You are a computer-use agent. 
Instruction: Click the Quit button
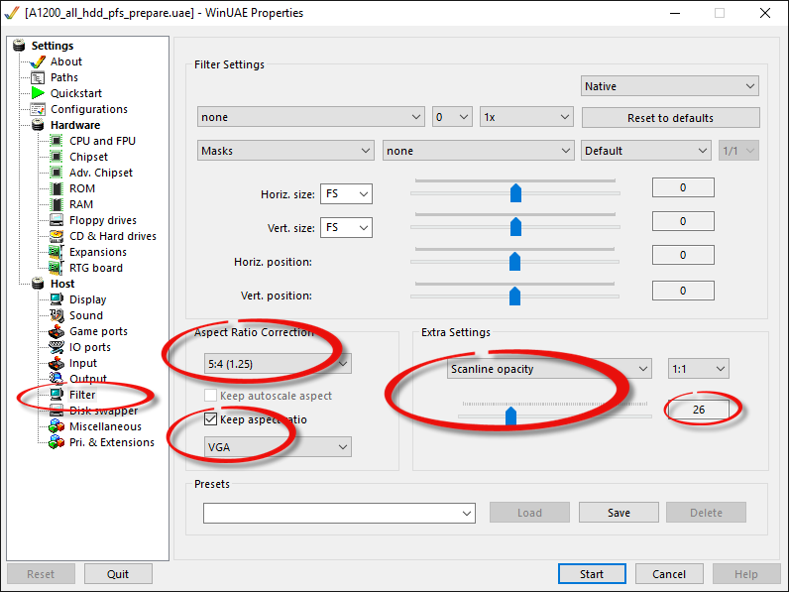[118, 574]
